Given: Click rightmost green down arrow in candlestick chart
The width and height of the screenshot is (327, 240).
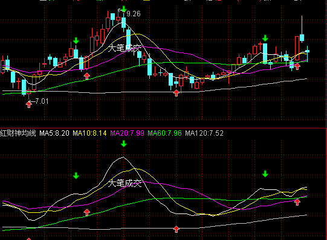Looking at the screenshot, I should click(265, 38).
